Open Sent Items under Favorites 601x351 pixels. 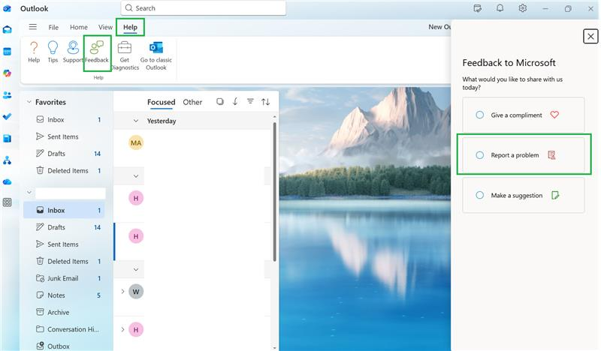64,136
